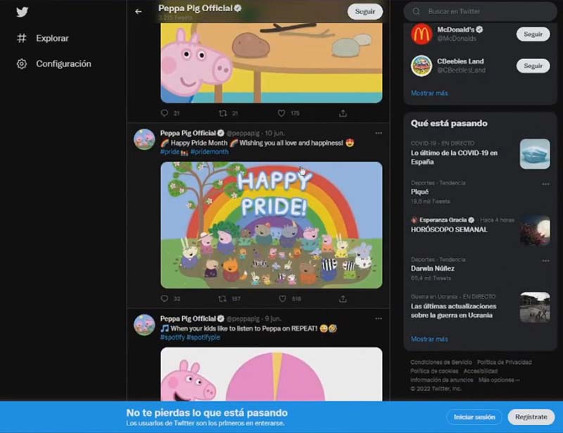Screen dimensions: 563x433
Task: Open the #spotify hashtag
Action: [172, 337]
